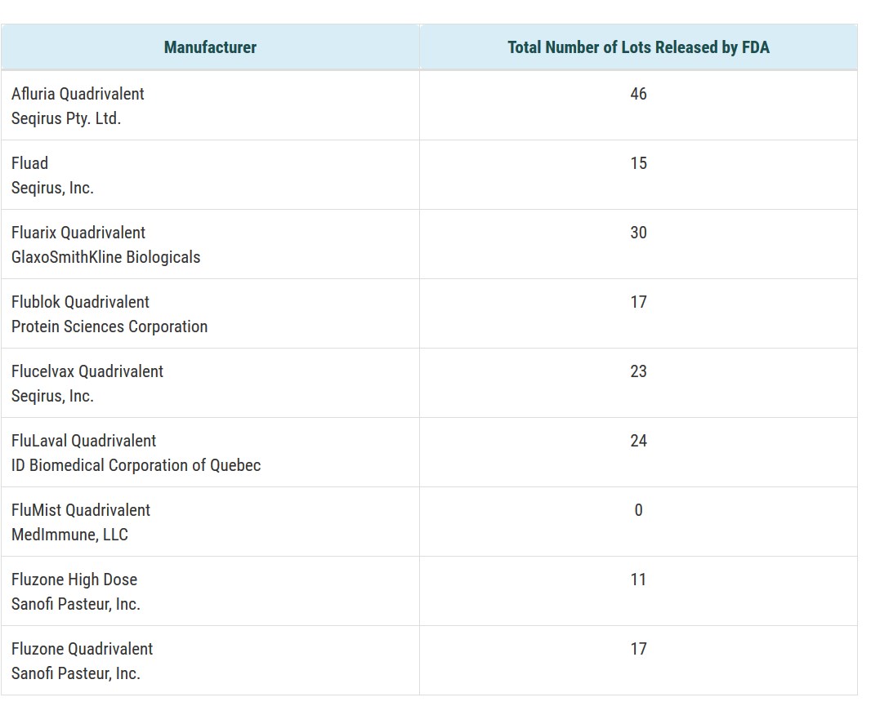
Task: Select the GlaxoSmithKline Biologicals text
Action: (x=105, y=257)
